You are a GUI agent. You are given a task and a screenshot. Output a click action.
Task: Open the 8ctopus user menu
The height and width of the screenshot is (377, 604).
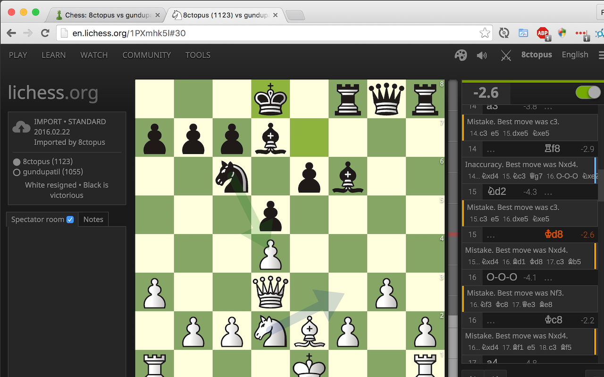537,55
